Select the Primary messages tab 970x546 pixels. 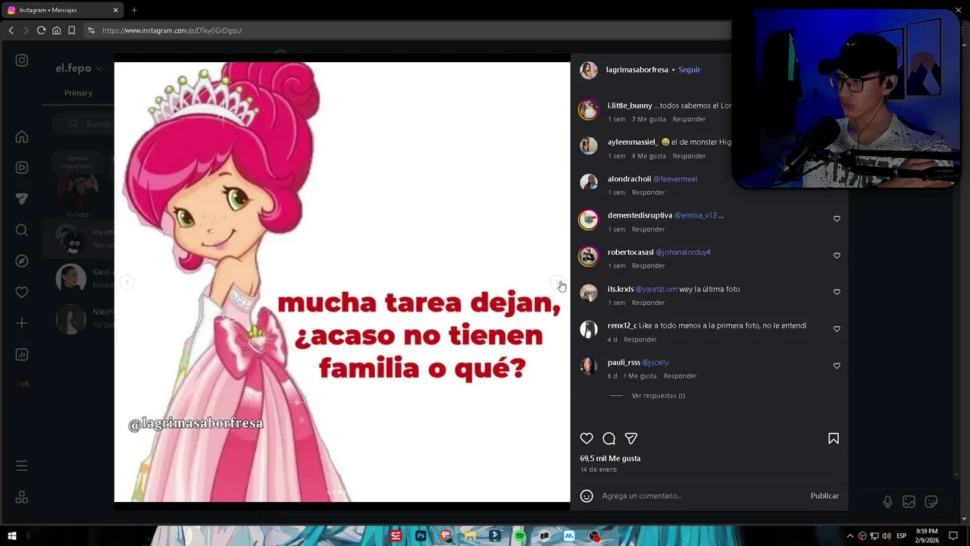pyautogui.click(x=78, y=93)
